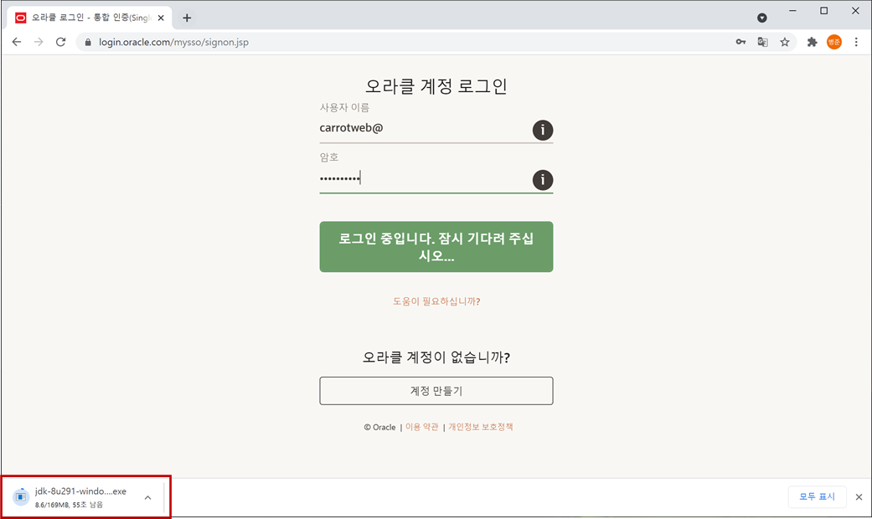The width and height of the screenshot is (872, 519).
Task: Open a new tab with plus button
Action: pos(187,18)
